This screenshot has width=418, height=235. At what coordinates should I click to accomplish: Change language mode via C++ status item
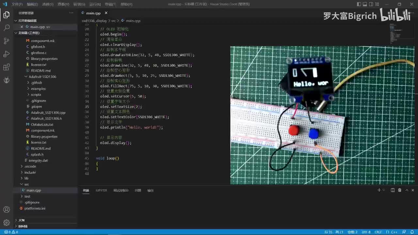394,232
